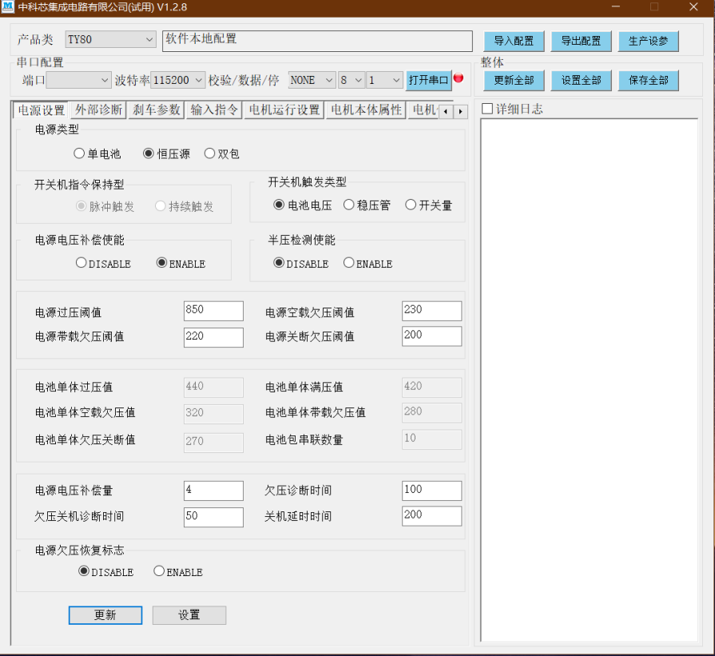Select the 双包 power type radio button
The width and height of the screenshot is (715, 656).
click(210, 153)
